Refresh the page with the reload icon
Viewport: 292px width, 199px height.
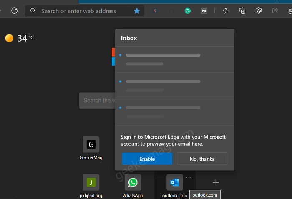(14, 11)
